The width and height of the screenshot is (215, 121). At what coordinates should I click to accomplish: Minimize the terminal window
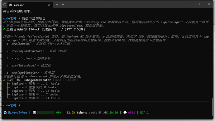[x=192, y=4]
